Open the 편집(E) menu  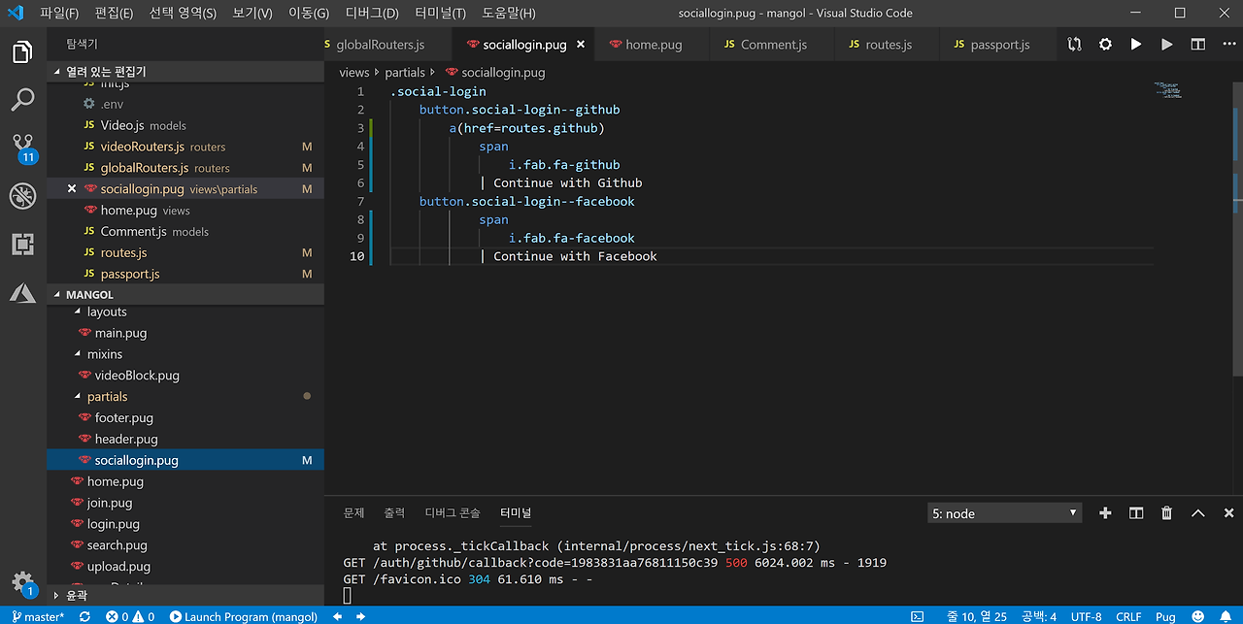115,14
